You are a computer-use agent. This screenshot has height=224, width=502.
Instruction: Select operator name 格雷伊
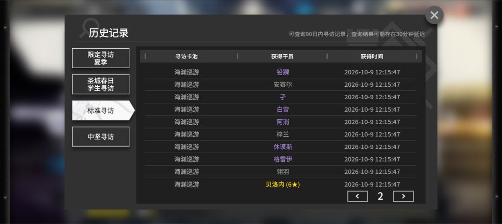(x=283, y=159)
